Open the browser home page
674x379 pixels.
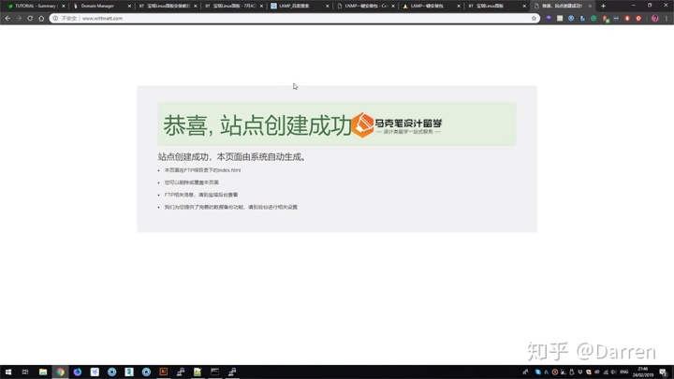pos(41,19)
